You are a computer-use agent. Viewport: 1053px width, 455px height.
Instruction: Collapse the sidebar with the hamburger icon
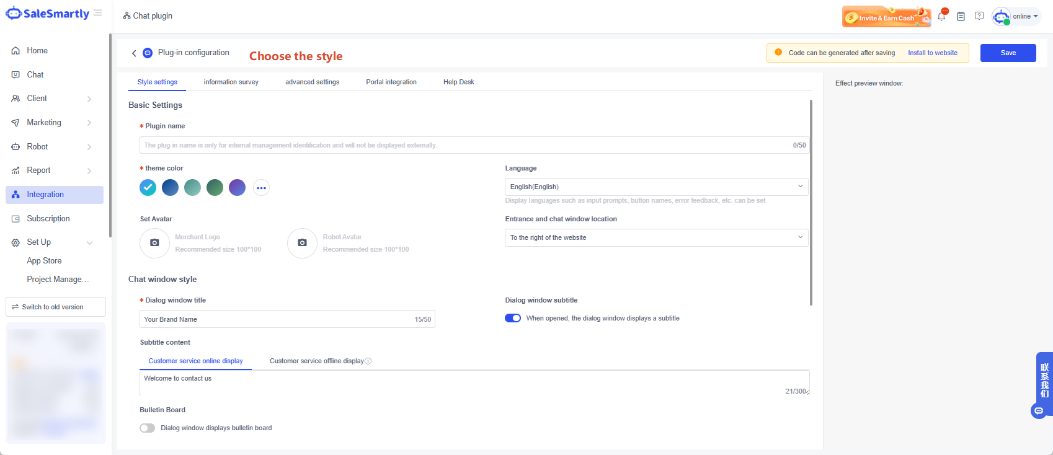point(98,13)
